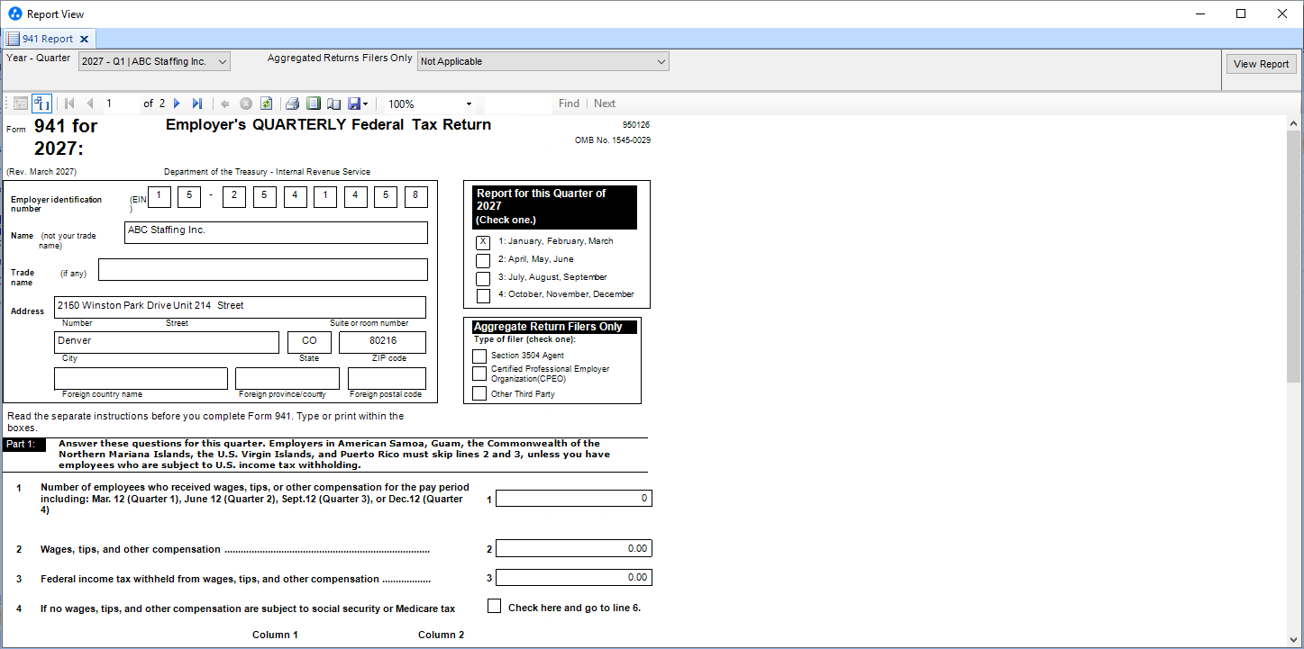The height and width of the screenshot is (649, 1304).
Task: Minimize the Report View window
Action: pos(1199,14)
